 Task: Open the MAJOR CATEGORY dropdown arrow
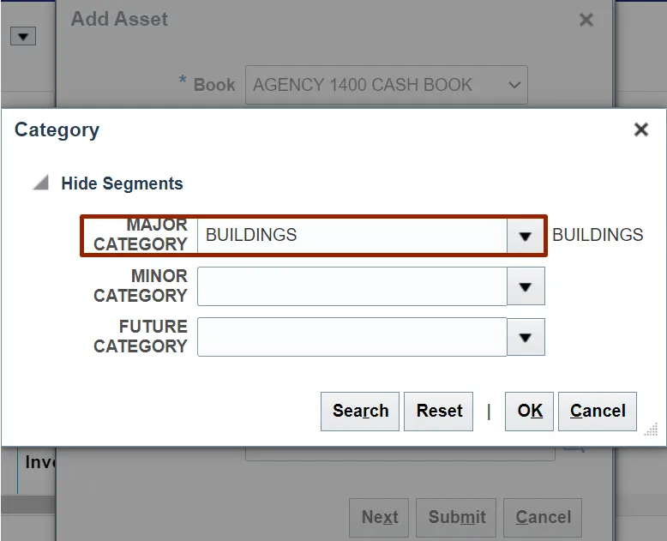tap(526, 236)
